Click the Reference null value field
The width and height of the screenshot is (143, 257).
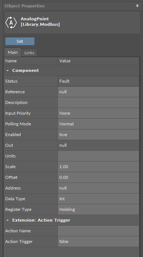click(98, 92)
